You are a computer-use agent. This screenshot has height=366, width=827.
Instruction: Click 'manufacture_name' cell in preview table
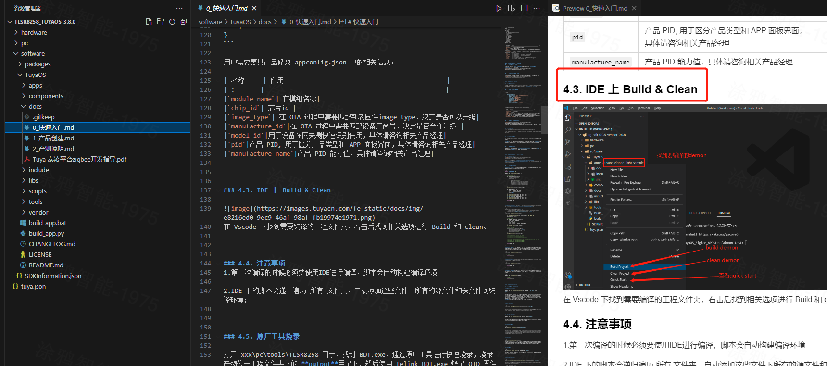(601, 62)
